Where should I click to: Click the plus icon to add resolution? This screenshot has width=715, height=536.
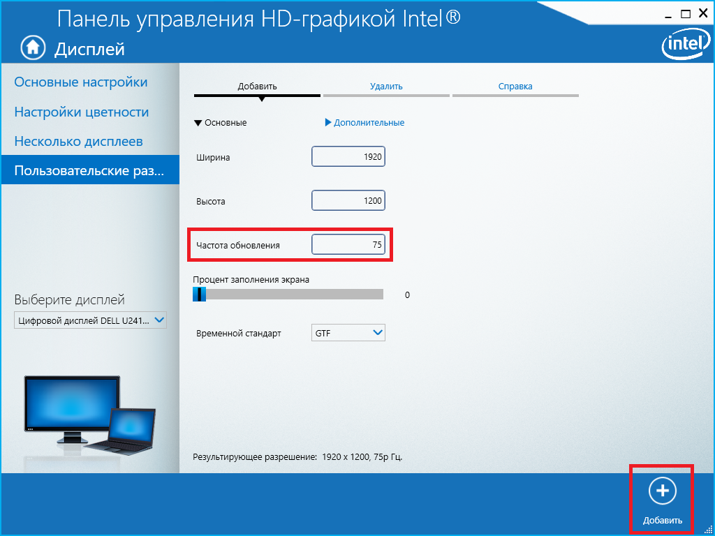click(x=663, y=491)
